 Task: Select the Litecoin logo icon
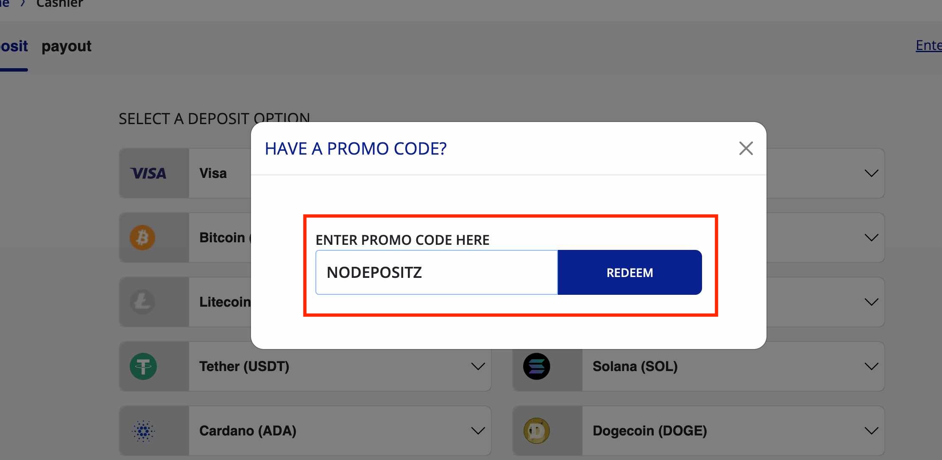pyautogui.click(x=142, y=302)
